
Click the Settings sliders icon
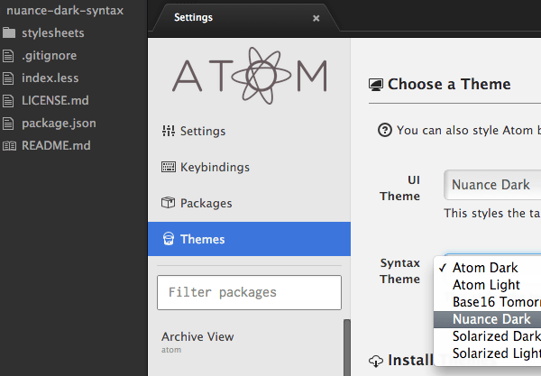click(169, 131)
